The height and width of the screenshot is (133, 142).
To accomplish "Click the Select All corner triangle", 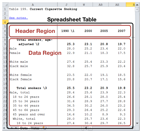I will [x=6, y=5].
